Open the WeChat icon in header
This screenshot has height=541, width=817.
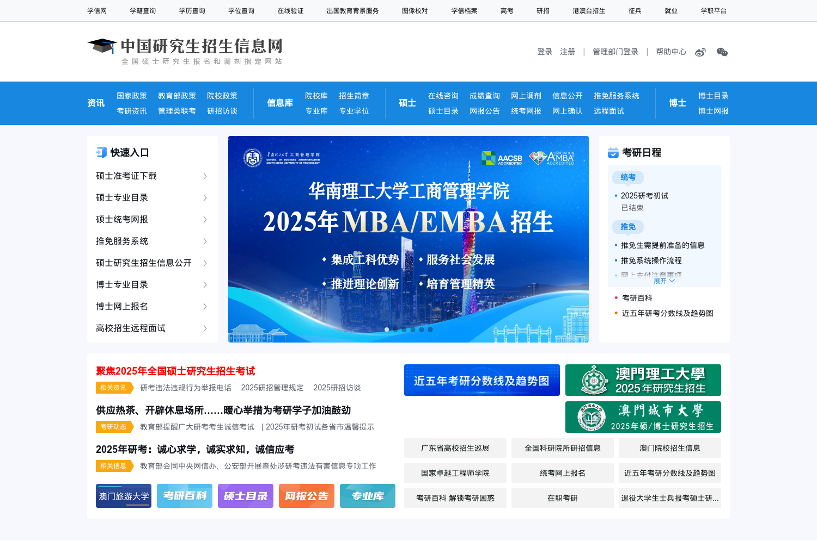[x=722, y=52]
